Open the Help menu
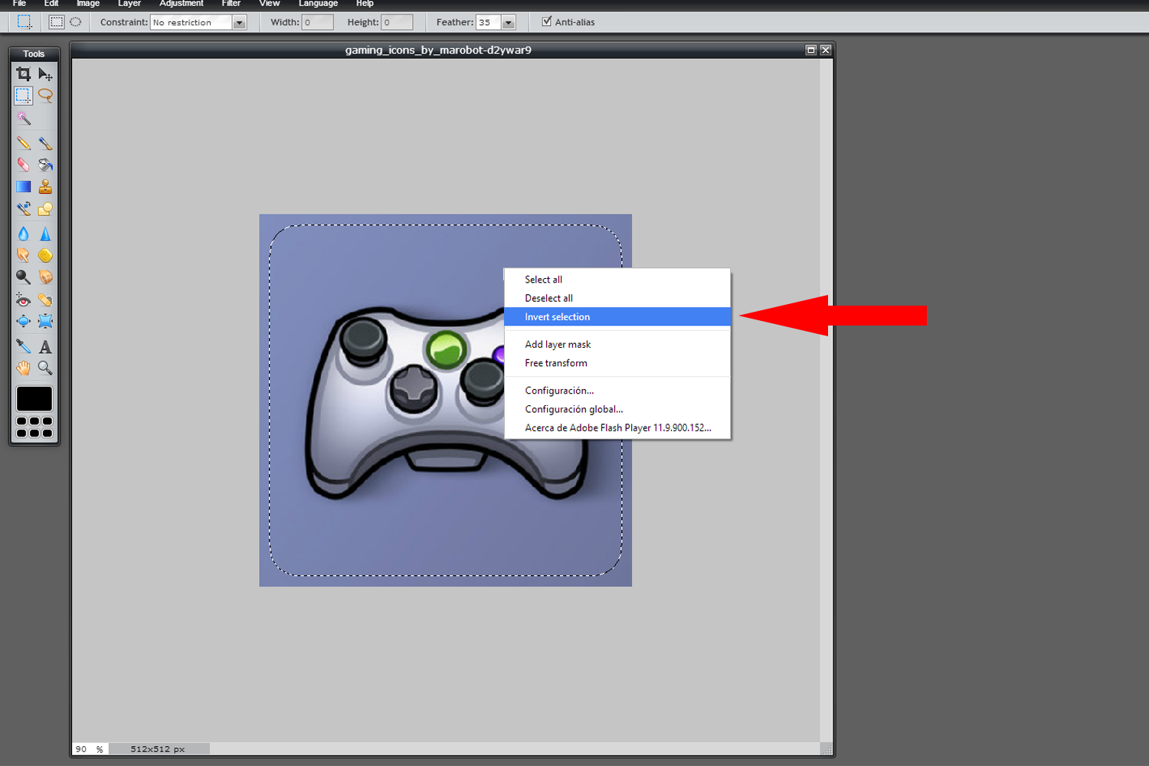 (365, 4)
